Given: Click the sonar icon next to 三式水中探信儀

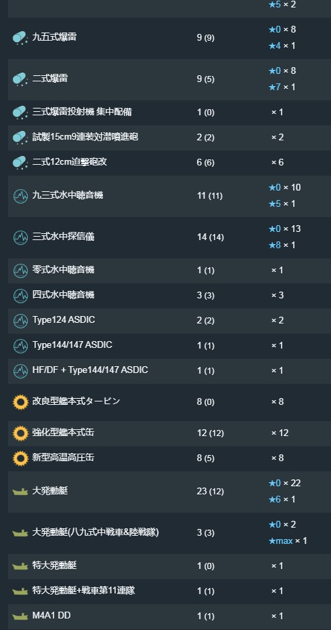Looking at the screenshot, I should [20, 237].
